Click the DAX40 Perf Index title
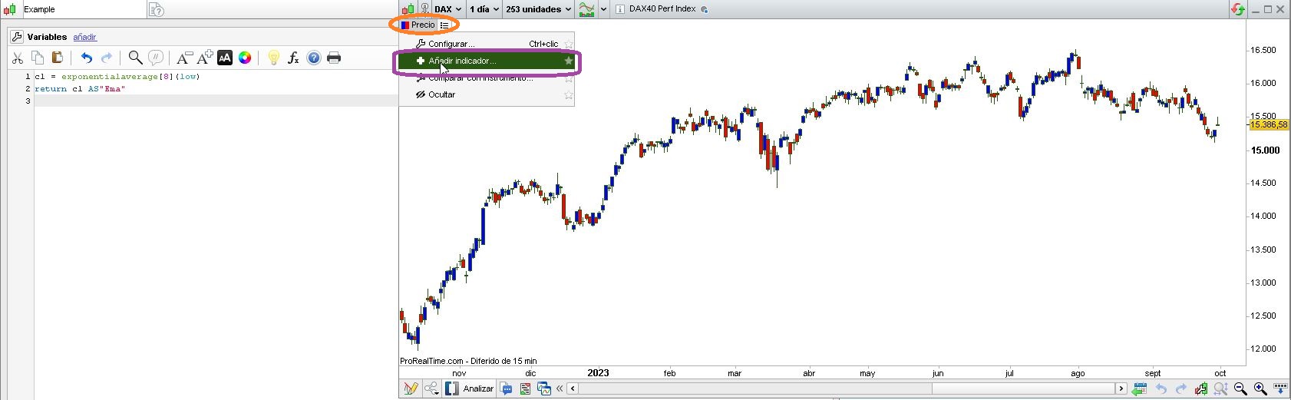Viewport: 1291px width, 400px height. (x=662, y=9)
